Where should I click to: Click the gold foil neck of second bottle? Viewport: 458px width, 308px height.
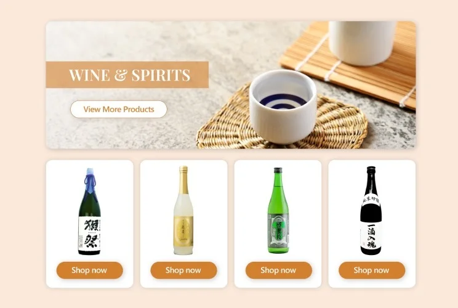(x=183, y=180)
